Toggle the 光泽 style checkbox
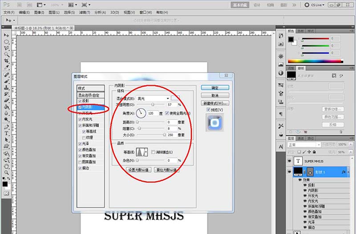356x234 pixels. [80, 144]
